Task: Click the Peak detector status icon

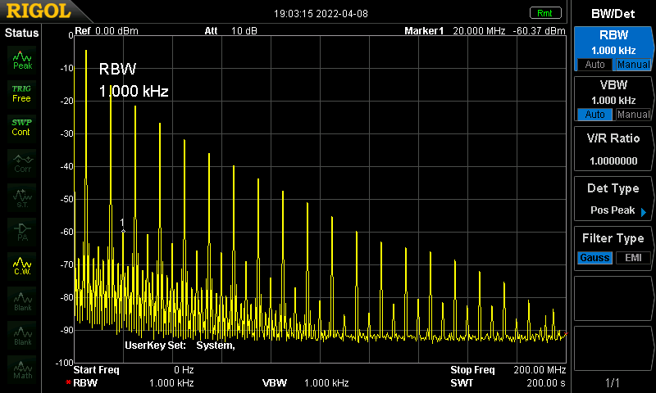Action: click(22, 59)
